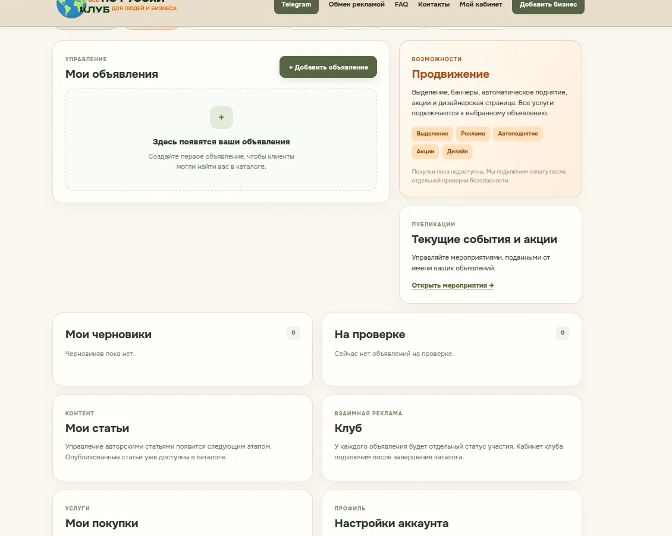The width and height of the screenshot is (672, 536).
Task: Select the Дизайн promotion tag
Action: (457, 152)
